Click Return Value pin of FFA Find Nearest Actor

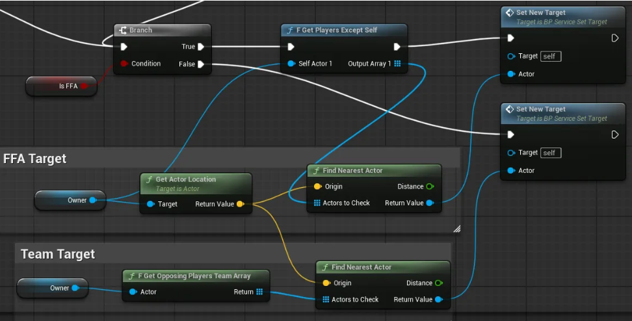click(430, 203)
